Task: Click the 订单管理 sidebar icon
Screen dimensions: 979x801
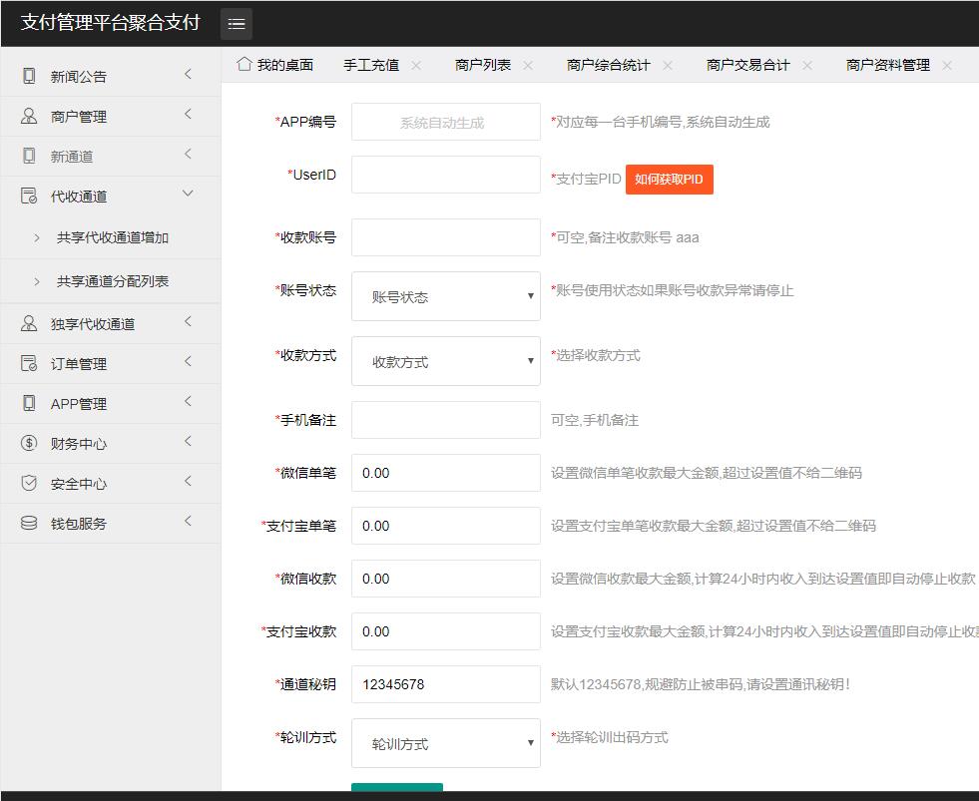Action: [29, 363]
